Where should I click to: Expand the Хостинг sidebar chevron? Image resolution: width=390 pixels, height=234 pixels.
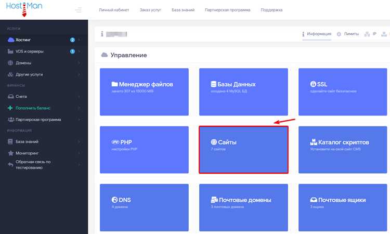click(79, 40)
